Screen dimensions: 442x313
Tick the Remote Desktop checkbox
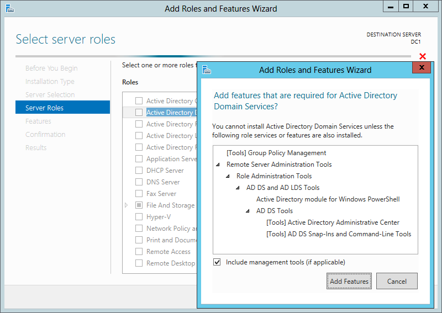coord(139,263)
